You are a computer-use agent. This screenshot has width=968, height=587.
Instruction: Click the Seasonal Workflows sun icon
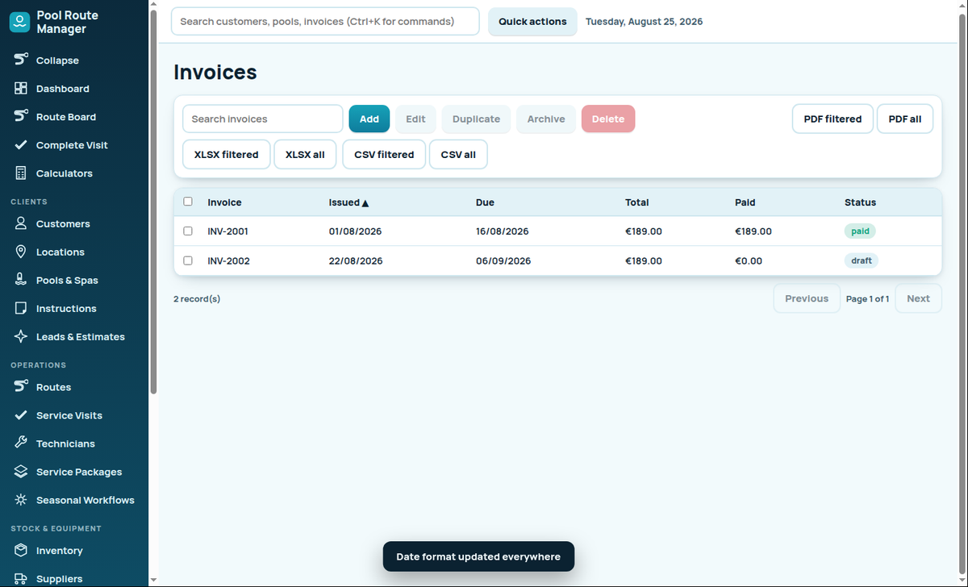click(x=21, y=501)
